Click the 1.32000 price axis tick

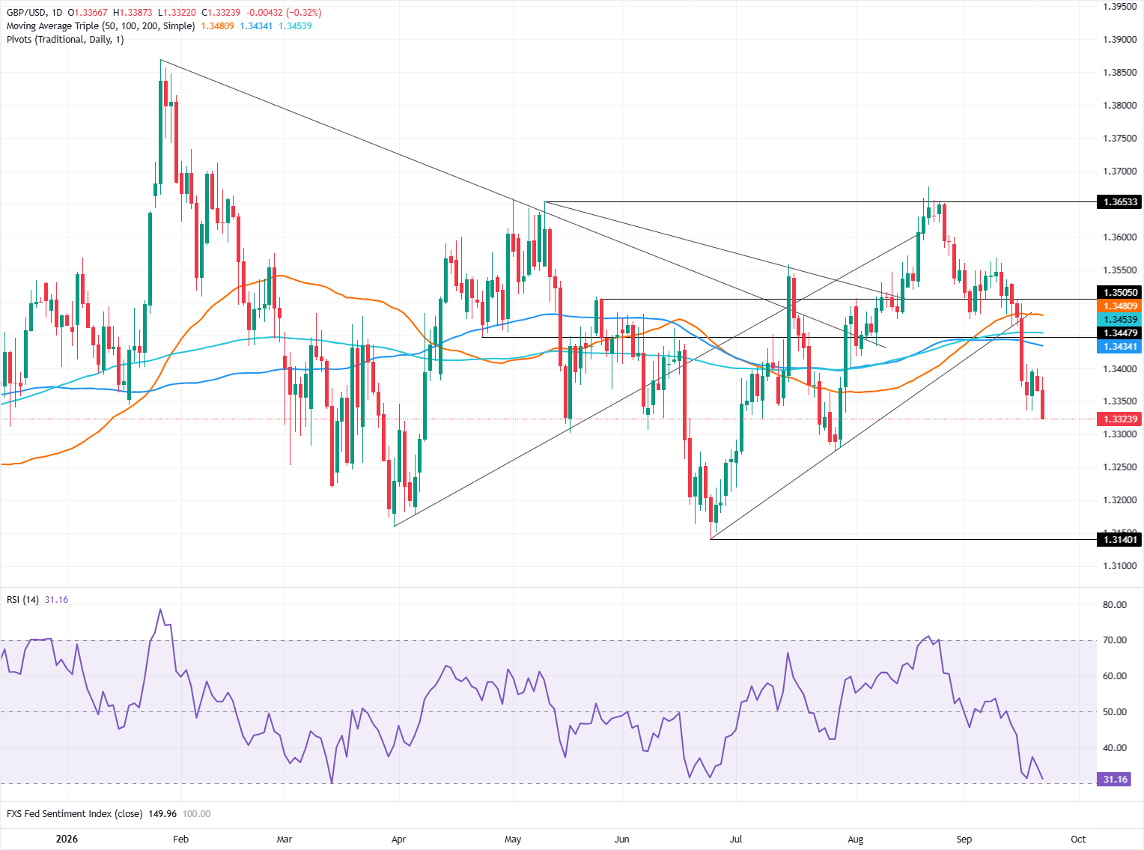point(1120,500)
